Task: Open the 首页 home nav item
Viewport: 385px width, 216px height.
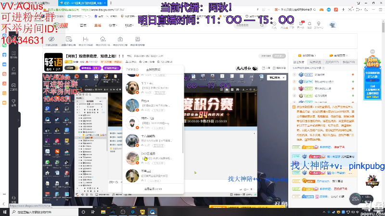Action: click(83, 25)
